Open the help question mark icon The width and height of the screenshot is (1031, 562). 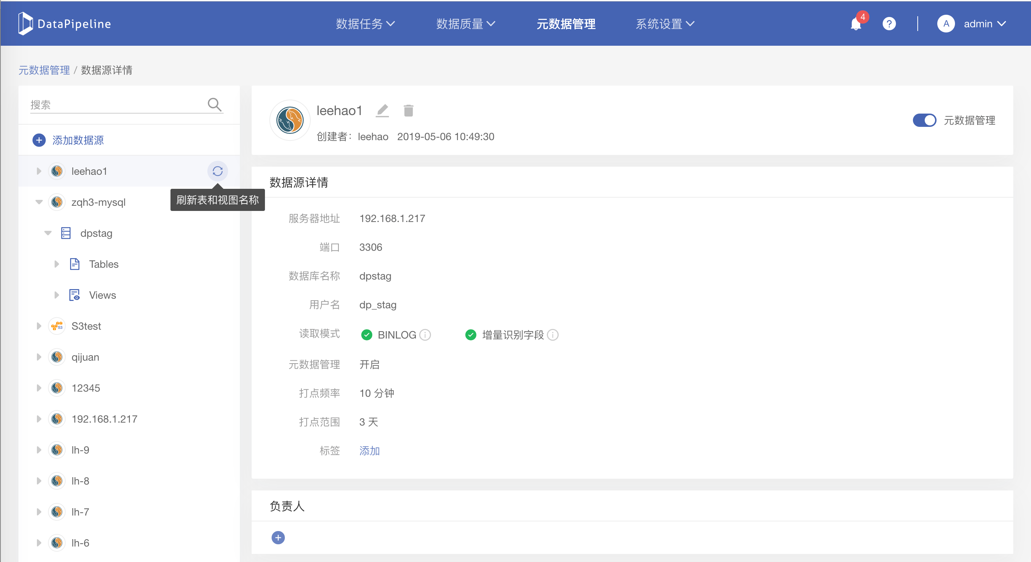889,24
